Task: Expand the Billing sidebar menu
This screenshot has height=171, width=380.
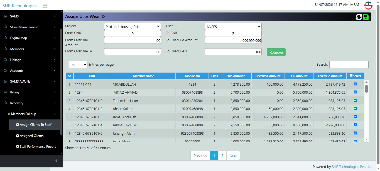Action: [x=30, y=92]
